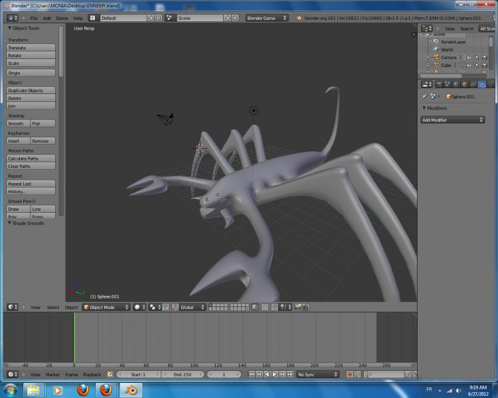Toggle Cube renderability in outliner
498x398 pixels.
(x=484, y=65)
